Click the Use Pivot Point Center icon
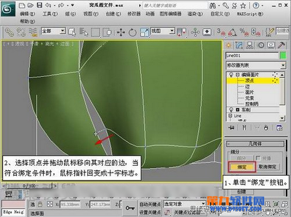This screenshot has height=217, width=291. (182, 32)
